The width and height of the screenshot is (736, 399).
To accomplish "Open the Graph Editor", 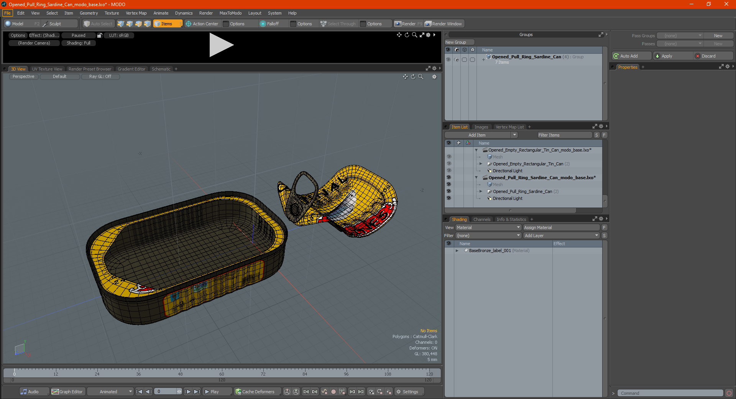I will [x=67, y=392].
